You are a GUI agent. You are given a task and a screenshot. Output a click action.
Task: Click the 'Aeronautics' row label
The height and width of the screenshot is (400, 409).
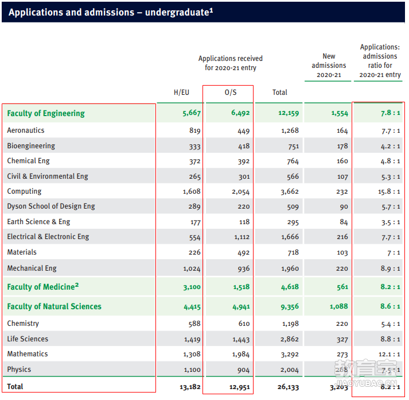[26, 130]
